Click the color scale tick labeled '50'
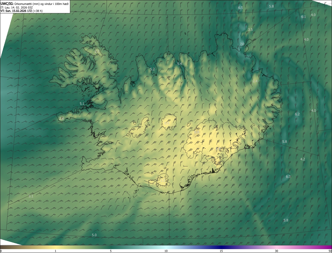332x253 pixels. [330, 251]
